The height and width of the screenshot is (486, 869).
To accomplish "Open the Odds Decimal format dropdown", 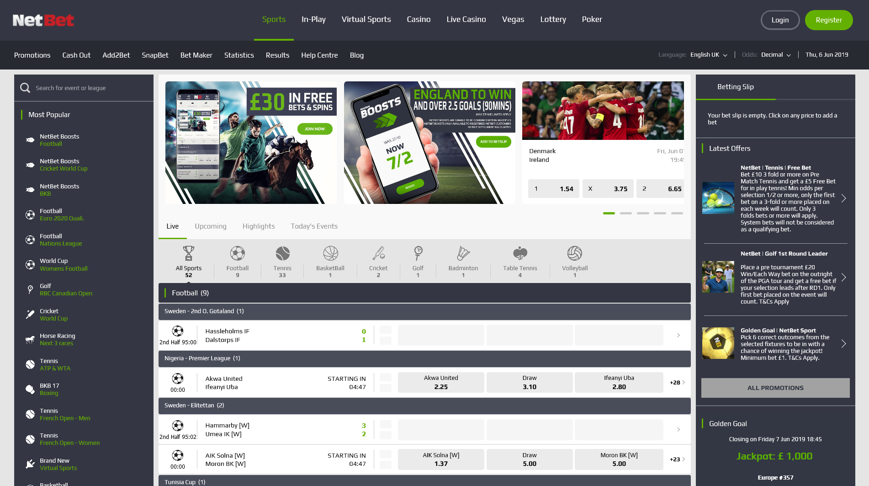I will [776, 55].
